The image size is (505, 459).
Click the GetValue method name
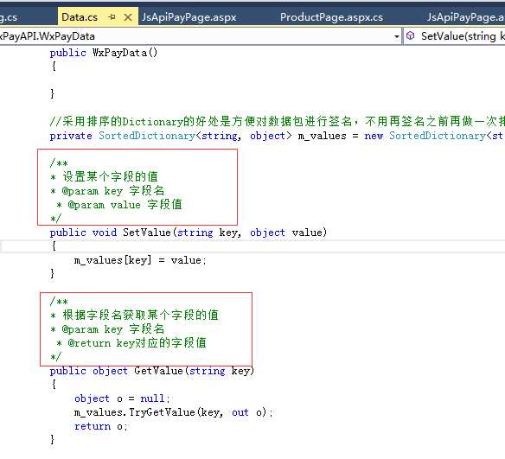coord(159,371)
